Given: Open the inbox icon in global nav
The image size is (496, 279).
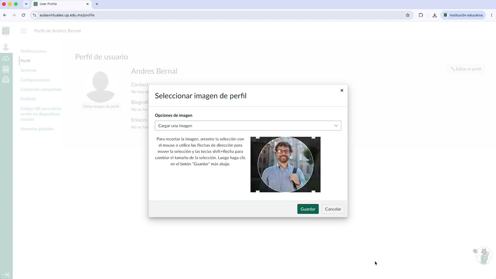Looking at the screenshot, I should point(6,79).
